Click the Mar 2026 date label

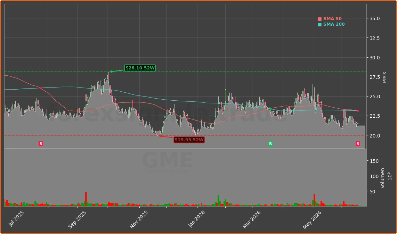click(251, 219)
